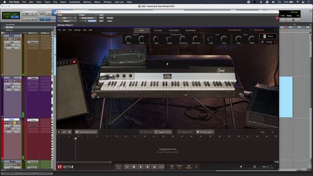Image resolution: width=313 pixels, height=176 pixels.
Task: Open the EZkeys 2 insert selector dropdown
Action: click(67, 21)
